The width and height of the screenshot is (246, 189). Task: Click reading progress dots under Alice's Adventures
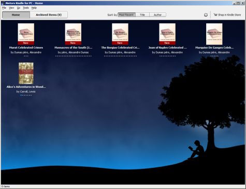(26, 95)
